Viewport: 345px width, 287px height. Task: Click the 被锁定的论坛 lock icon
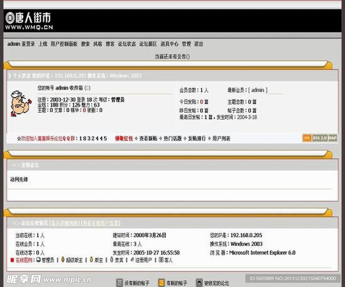(x=199, y=283)
